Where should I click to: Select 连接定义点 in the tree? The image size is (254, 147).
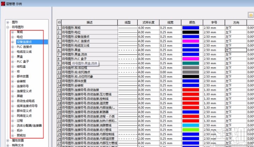pos(24,91)
